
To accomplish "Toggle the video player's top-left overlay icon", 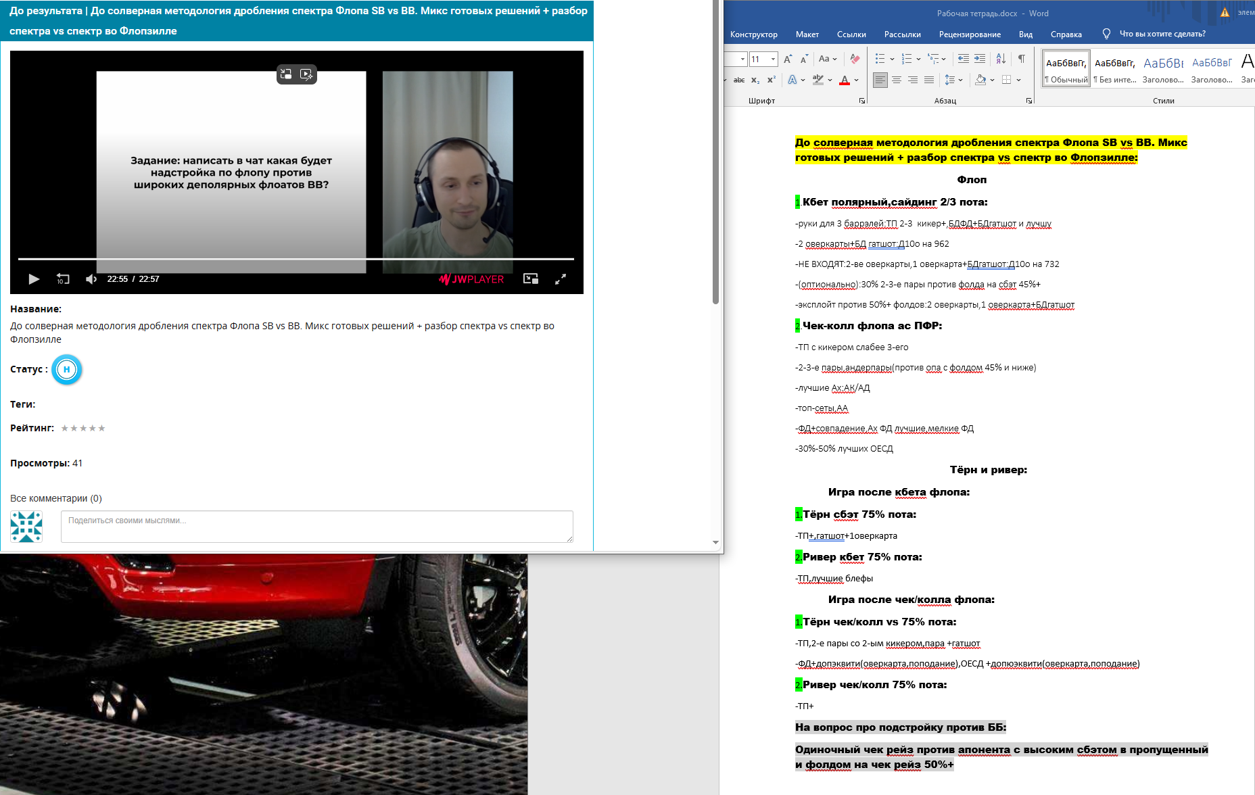I will pos(286,74).
